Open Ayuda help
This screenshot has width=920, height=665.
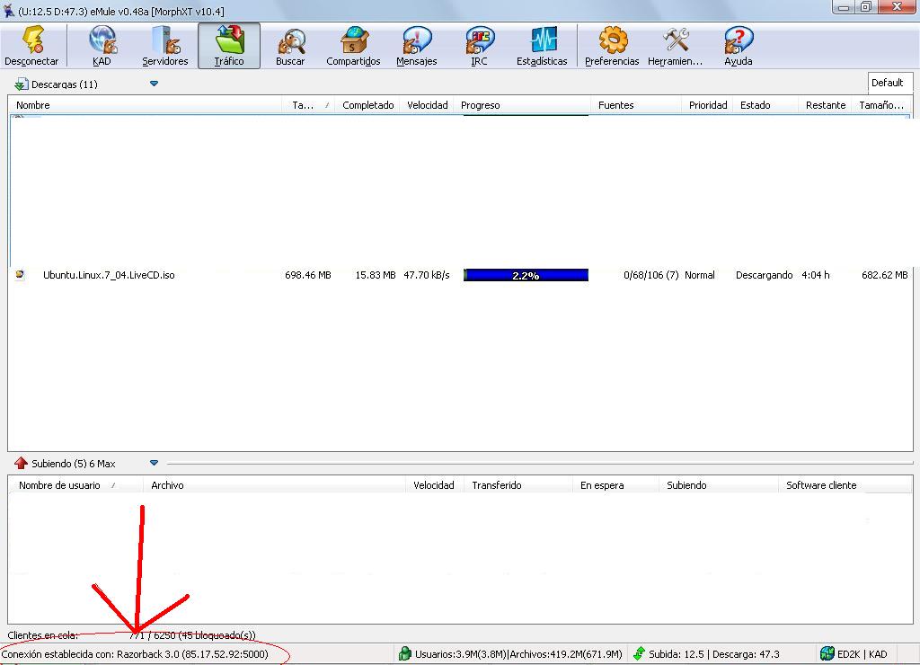point(739,47)
